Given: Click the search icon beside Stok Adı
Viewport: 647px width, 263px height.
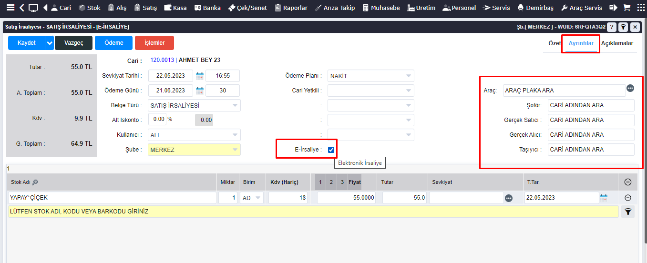Looking at the screenshot, I should (x=35, y=182).
